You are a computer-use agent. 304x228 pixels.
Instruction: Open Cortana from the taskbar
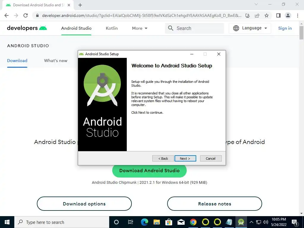click(x=116, y=222)
